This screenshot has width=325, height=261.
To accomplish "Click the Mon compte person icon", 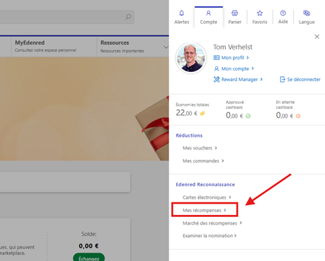I will pyautogui.click(x=216, y=68).
